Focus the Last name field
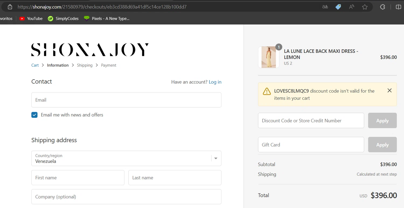Screen dimensions: 404x208 coord(175,178)
